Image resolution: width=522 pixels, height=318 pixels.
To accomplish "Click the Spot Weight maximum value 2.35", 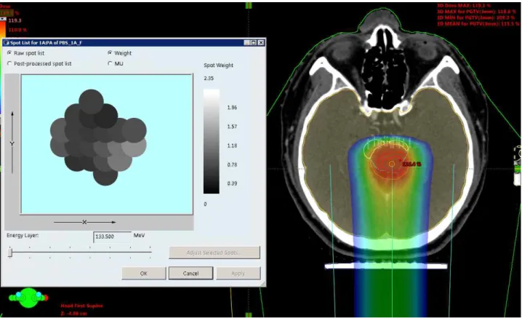I will [x=209, y=79].
